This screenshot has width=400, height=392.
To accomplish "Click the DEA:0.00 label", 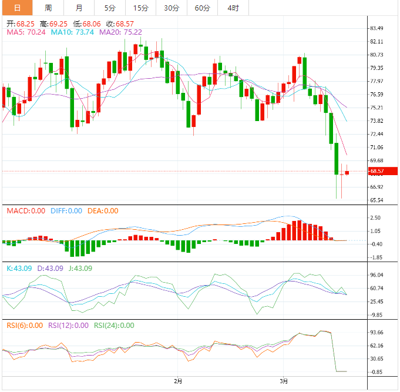I will 103,211.
